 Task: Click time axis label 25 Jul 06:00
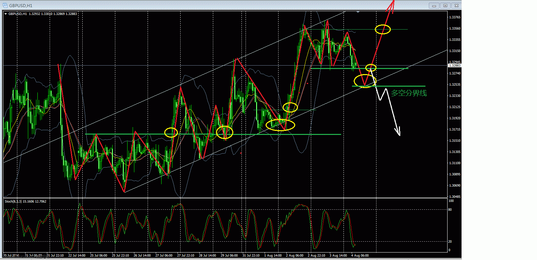click(99, 255)
